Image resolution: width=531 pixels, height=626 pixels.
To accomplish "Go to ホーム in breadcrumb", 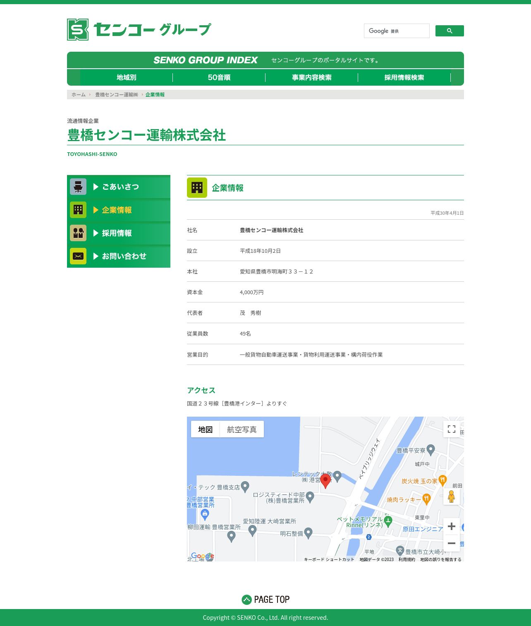I will (79, 95).
